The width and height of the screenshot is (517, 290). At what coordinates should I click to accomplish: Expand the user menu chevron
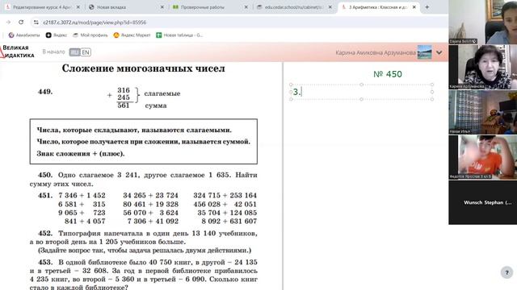pyautogui.click(x=439, y=52)
